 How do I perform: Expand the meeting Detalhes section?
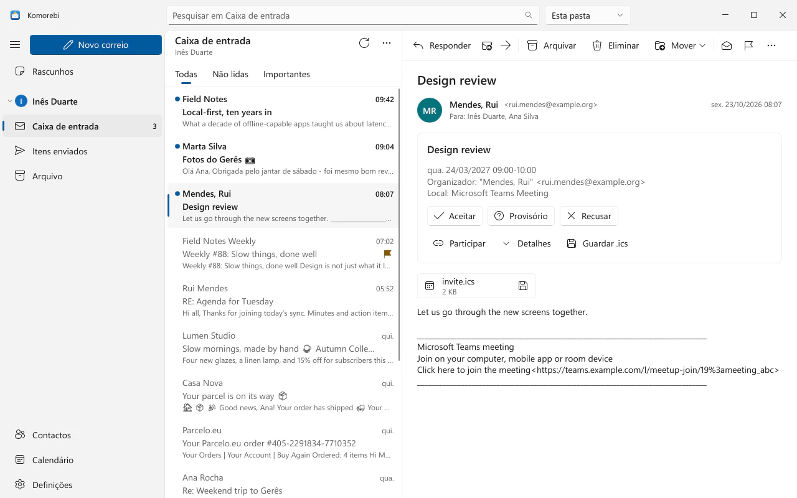point(526,243)
